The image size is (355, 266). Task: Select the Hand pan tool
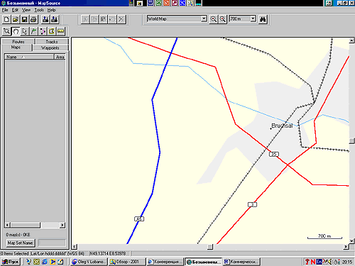click(x=16, y=31)
